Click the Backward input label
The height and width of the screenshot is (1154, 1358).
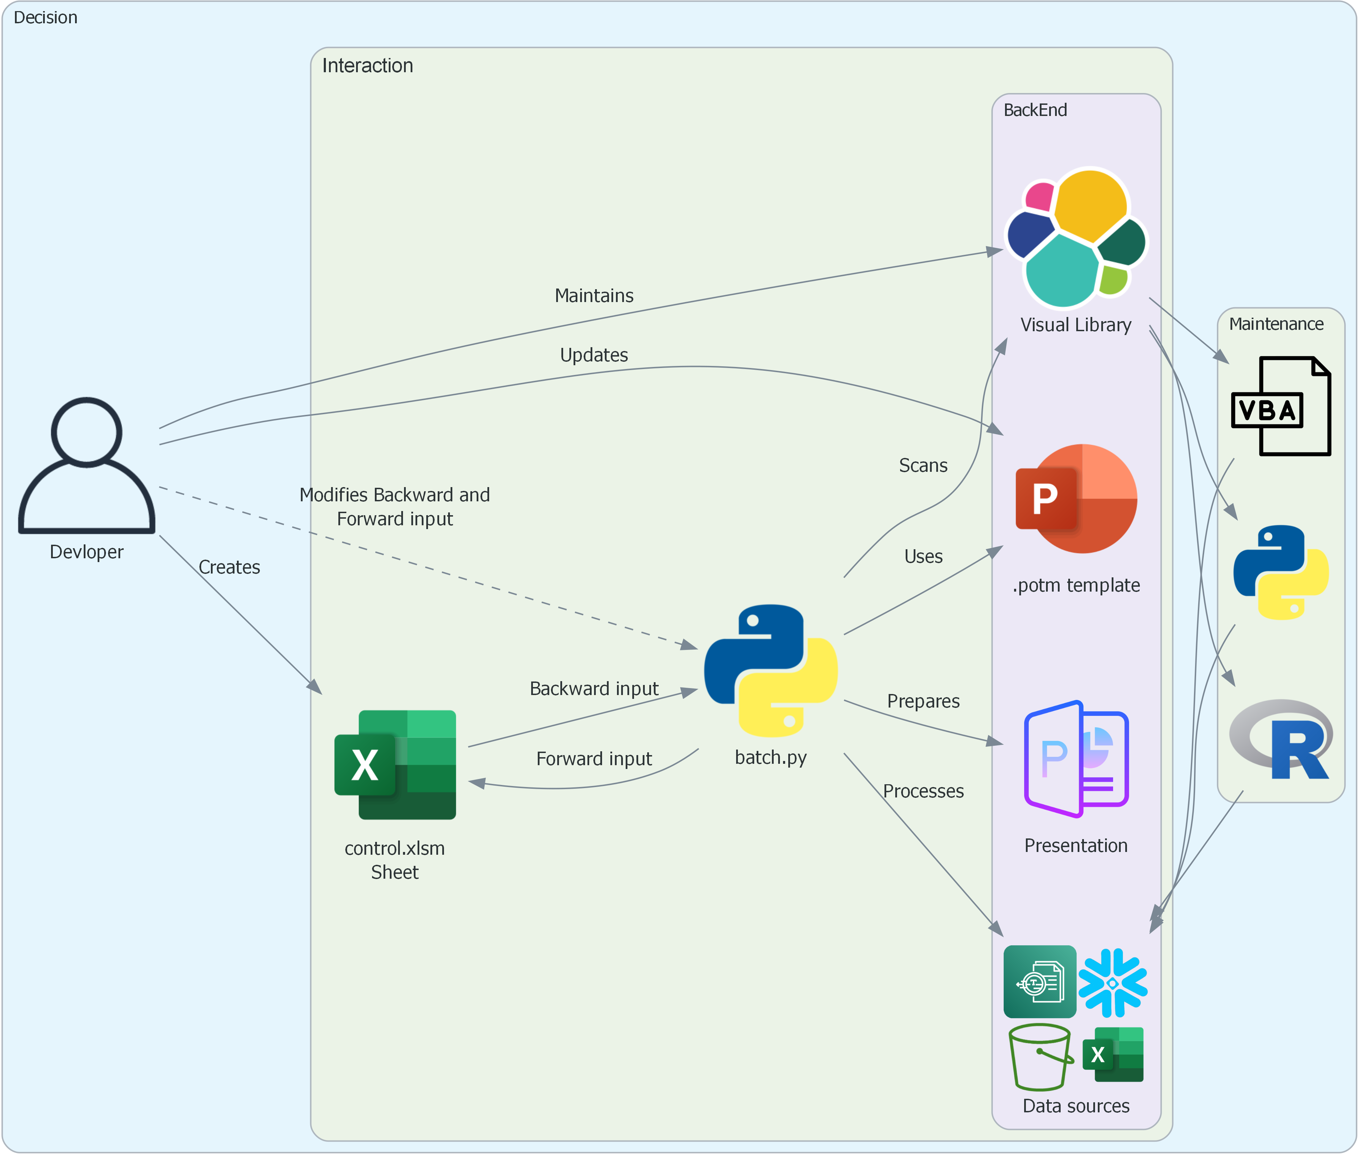(594, 689)
